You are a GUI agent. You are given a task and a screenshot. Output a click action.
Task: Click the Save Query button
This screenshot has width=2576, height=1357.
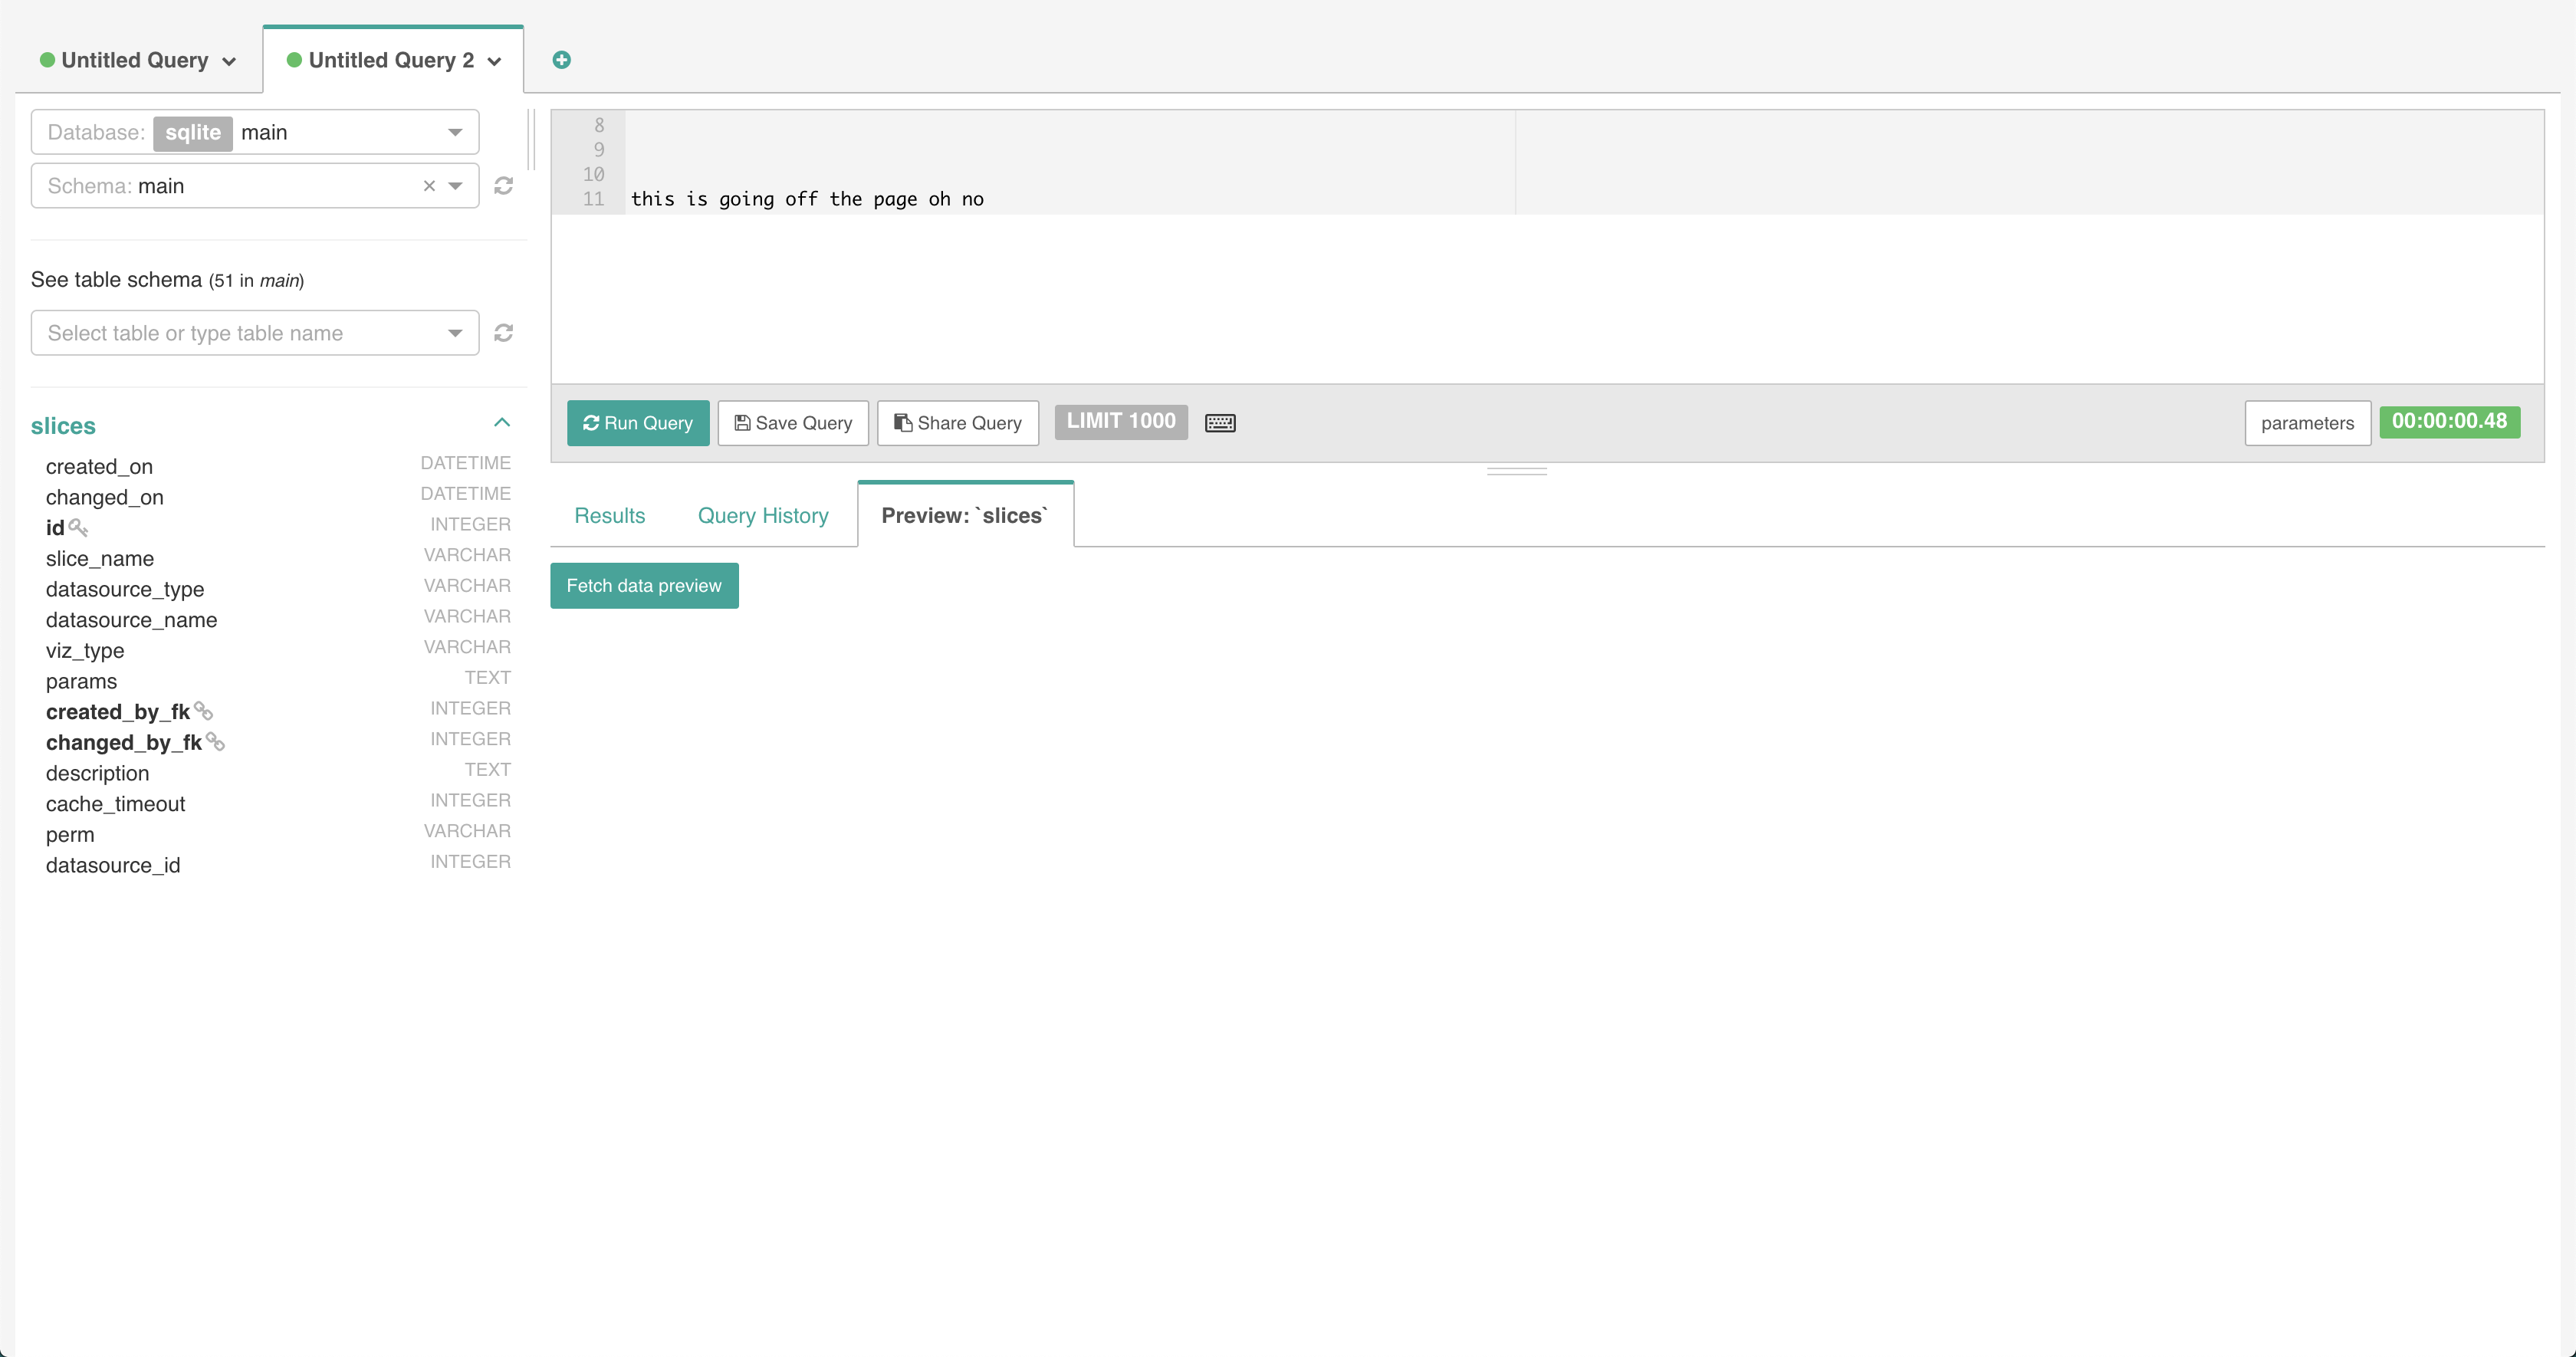[793, 423]
